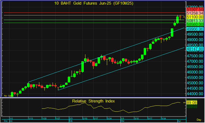The image size is (205, 123).
Task: Click the 1/13 date on the time axis
Action: (x=30, y=118)
